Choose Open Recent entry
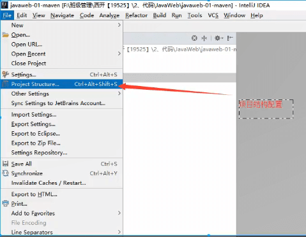The width and height of the screenshot is (306, 237). click(62, 54)
